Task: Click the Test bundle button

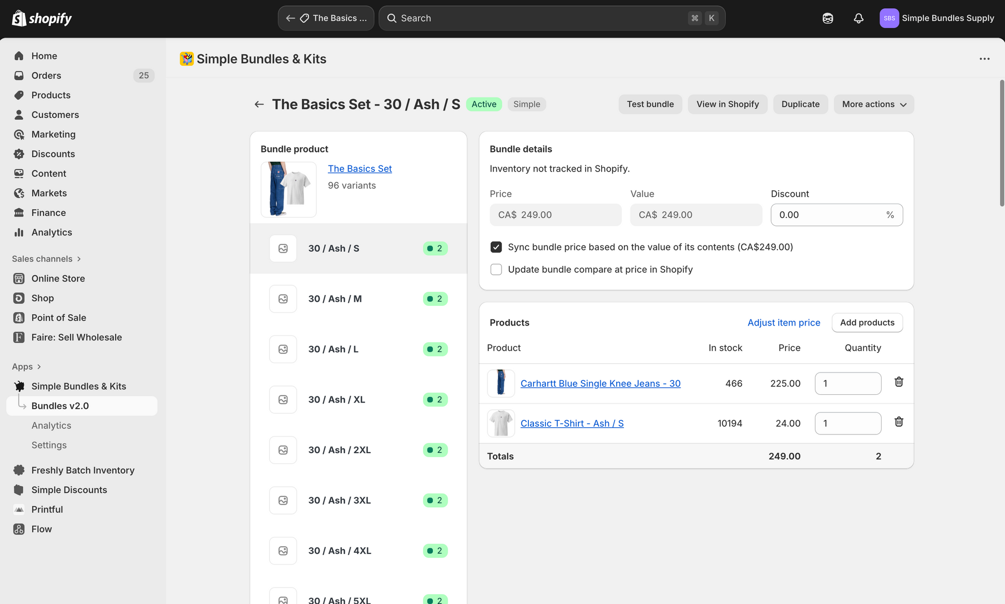Action: point(650,104)
